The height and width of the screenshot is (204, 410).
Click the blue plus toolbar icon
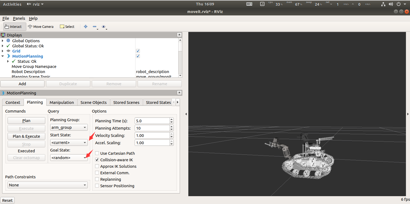[86, 27]
